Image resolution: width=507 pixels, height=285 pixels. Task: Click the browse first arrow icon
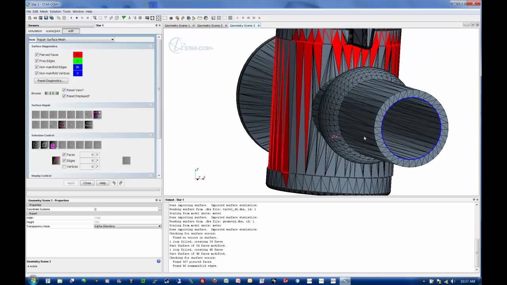coord(46,93)
